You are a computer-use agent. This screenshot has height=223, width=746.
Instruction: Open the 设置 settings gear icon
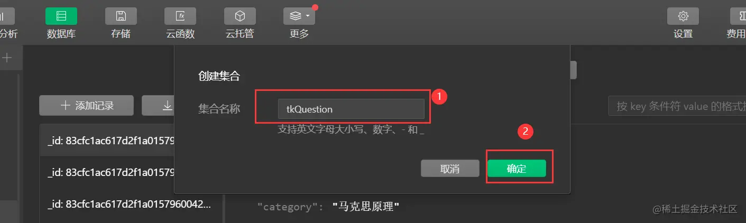pyautogui.click(x=683, y=16)
